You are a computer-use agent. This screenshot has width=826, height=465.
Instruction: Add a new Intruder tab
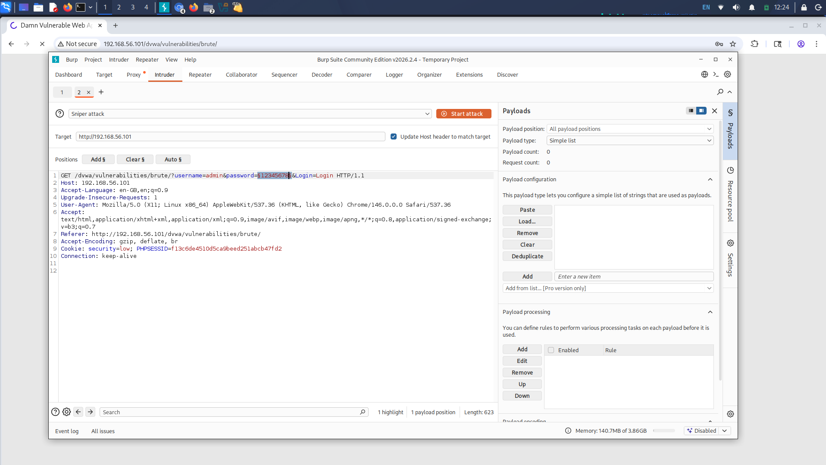tap(101, 92)
